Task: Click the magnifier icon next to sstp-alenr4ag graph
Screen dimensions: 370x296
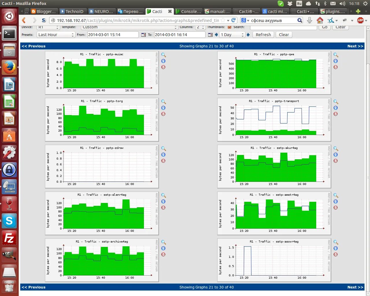Action: coord(164,195)
